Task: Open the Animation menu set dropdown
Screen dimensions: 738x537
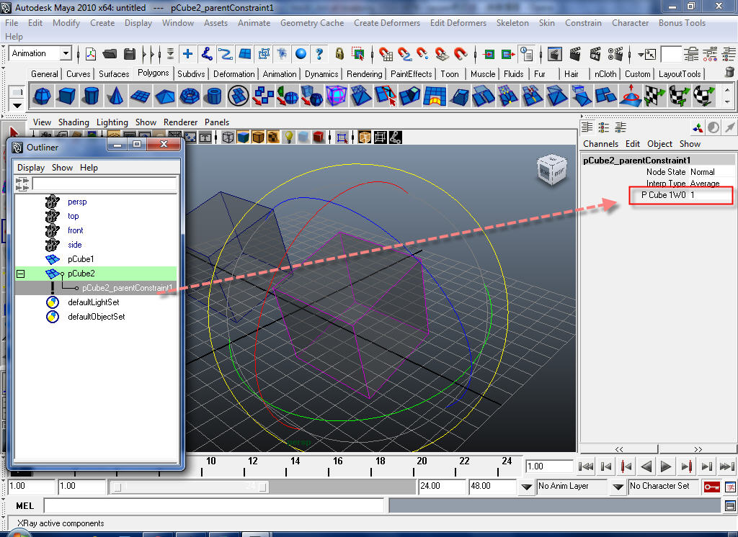Action: [66, 53]
